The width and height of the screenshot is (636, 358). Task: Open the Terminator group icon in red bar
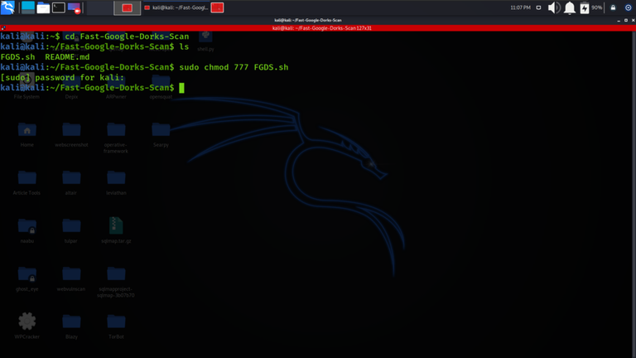coord(3,28)
